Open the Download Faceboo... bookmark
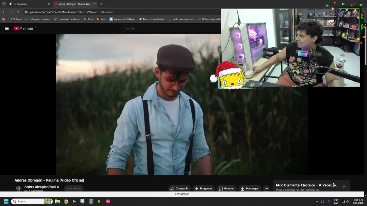This screenshot has height=206, width=367. [x=67, y=19]
